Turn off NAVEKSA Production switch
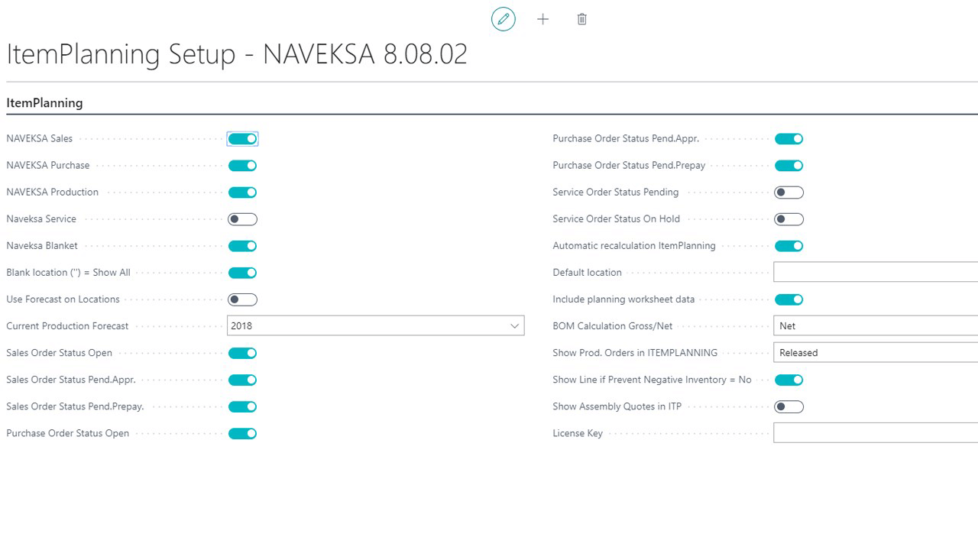Viewport: 978px width, 550px height. [242, 192]
